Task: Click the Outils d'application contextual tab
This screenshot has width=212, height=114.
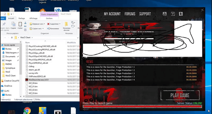Action: coord(49,14)
